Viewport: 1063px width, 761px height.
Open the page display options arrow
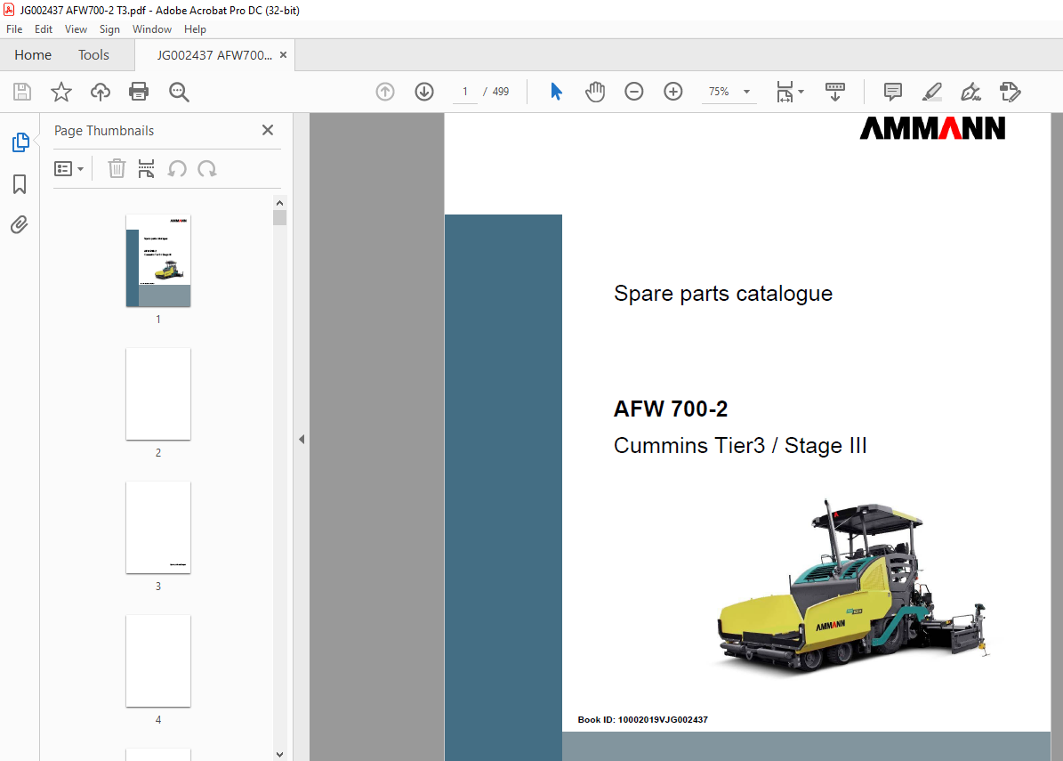click(801, 92)
